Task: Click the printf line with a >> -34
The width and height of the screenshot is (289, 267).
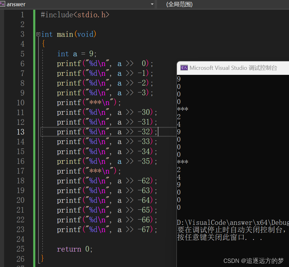Action: tap(107, 152)
